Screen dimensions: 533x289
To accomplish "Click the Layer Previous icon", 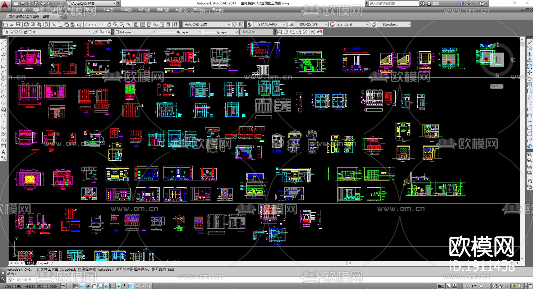I will pyautogui.click(x=102, y=32).
